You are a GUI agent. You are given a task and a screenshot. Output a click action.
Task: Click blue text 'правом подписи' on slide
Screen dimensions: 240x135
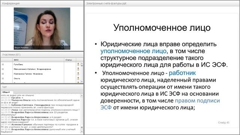point(197,100)
